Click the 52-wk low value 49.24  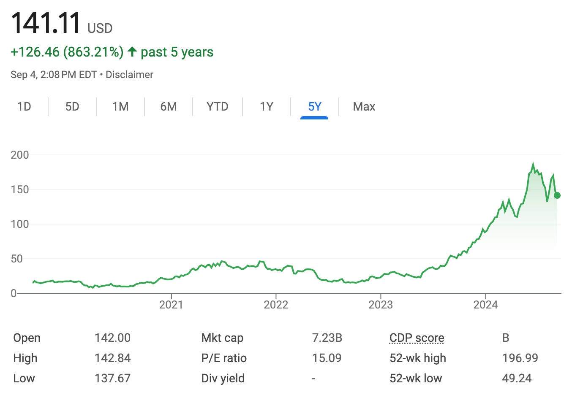517,379
